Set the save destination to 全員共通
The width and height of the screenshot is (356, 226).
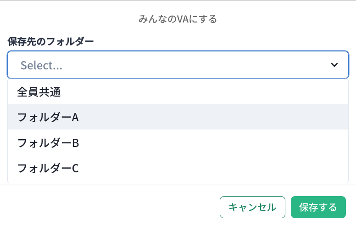(x=39, y=92)
